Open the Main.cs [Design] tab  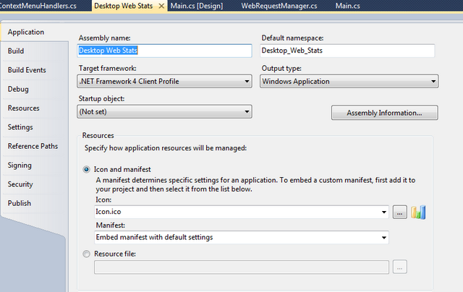pyautogui.click(x=197, y=6)
